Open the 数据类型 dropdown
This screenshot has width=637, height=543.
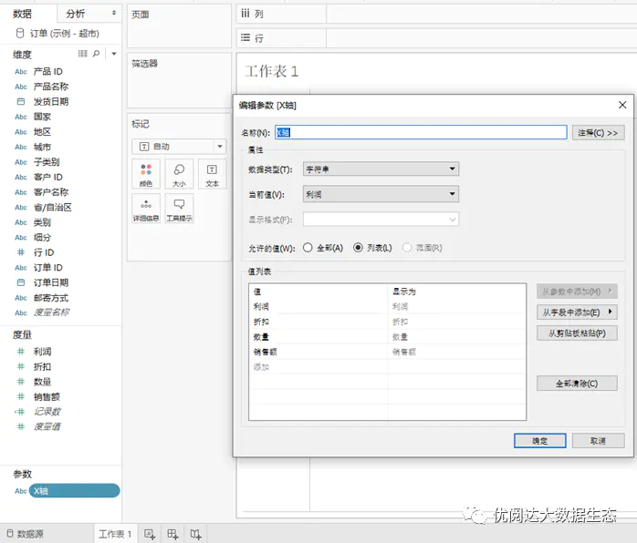[x=381, y=169]
